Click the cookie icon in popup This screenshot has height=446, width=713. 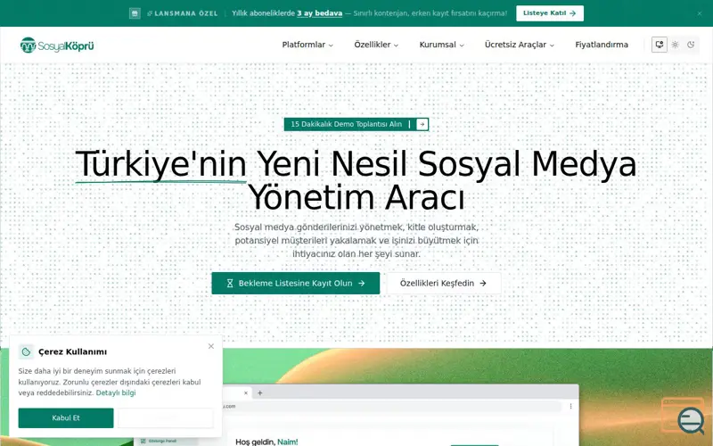coord(26,351)
